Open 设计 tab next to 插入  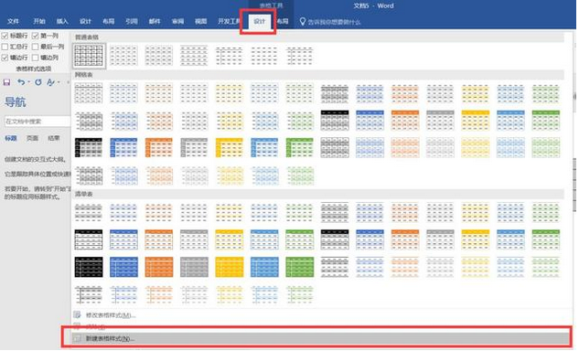pyautogui.click(x=85, y=21)
